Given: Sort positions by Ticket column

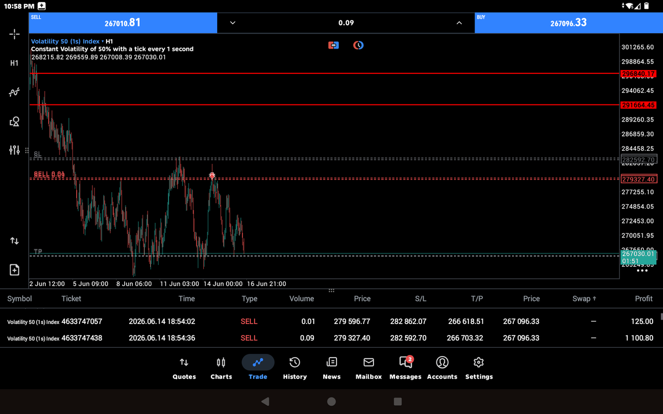Looking at the screenshot, I should [x=71, y=299].
